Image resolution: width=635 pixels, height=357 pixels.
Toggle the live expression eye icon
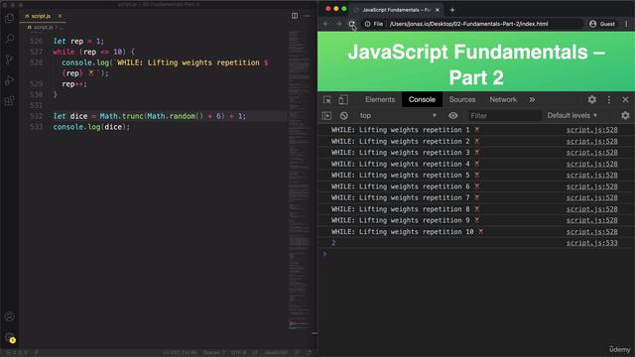(452, 116)
